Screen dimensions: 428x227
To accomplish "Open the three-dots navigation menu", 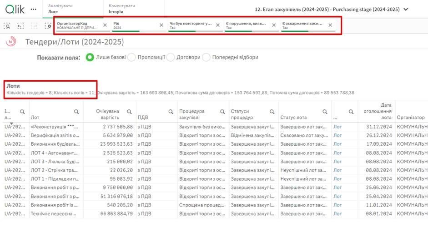I will tap(33, 9).
